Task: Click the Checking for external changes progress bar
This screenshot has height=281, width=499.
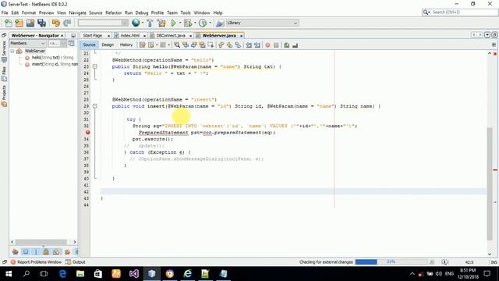Action: 391,262
